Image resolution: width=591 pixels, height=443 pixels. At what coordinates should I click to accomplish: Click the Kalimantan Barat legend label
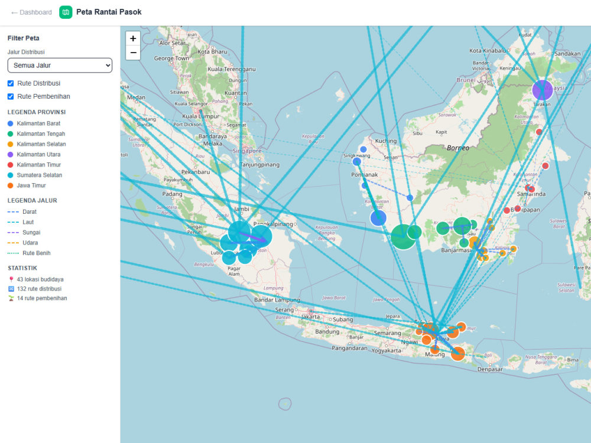38,123
